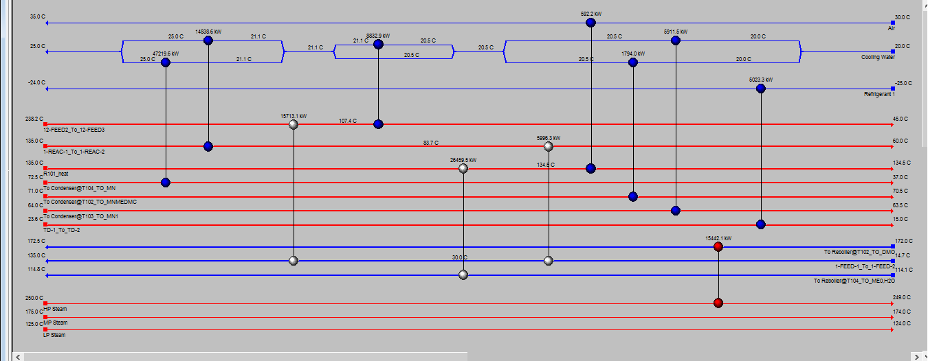Select the 5023.3 kW refrigerant exchanger node

(x=760, y=89)
